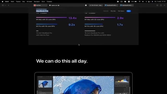
Task: Click the apple.com address field
Action: [68, 5]
